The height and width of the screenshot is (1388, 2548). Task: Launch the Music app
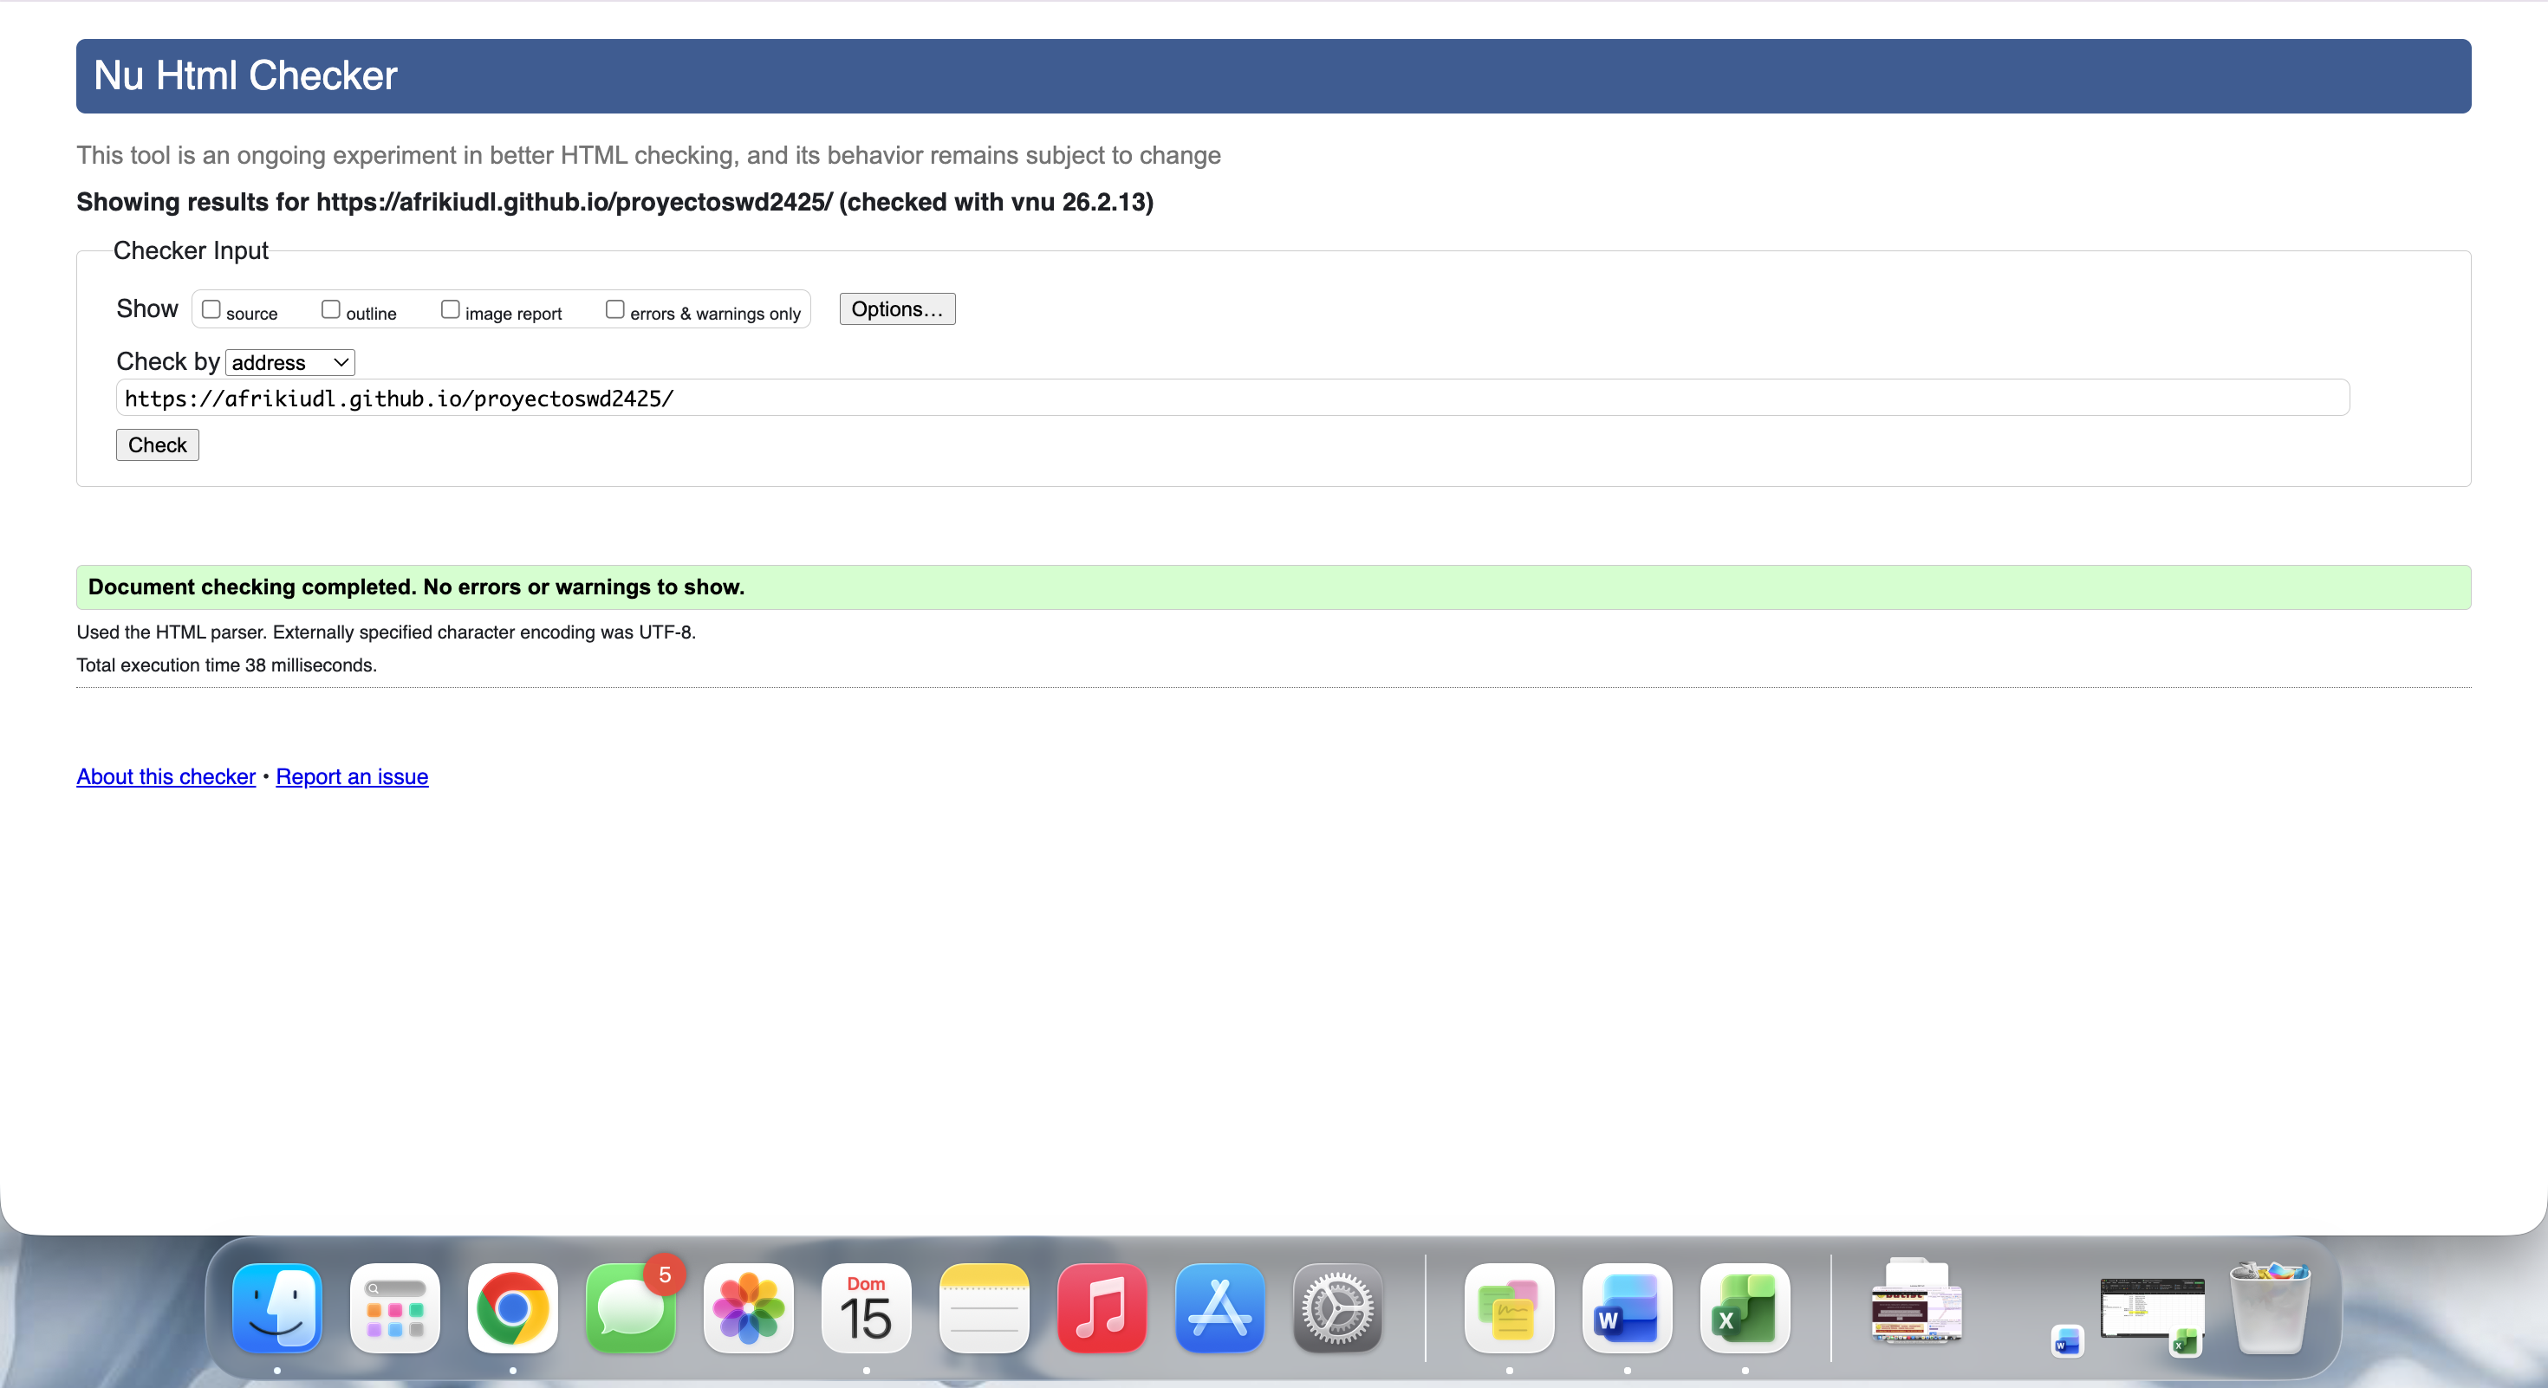pyautogui.click(x=1101, y=1308)
